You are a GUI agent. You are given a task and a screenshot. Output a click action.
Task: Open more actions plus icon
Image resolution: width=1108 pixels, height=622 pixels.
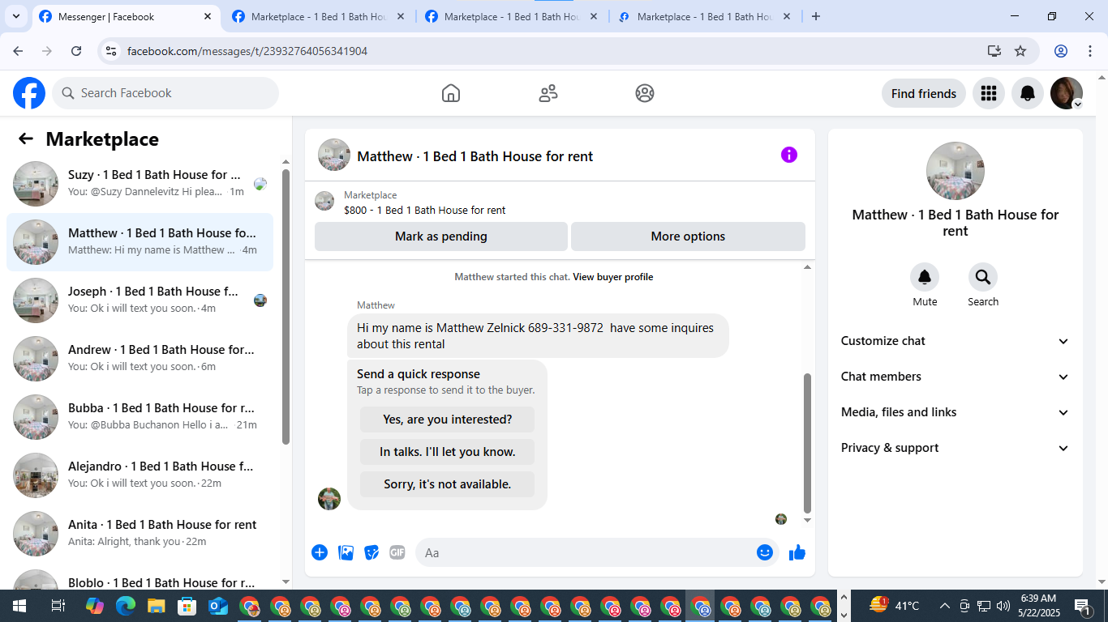(x=320, y=552)
